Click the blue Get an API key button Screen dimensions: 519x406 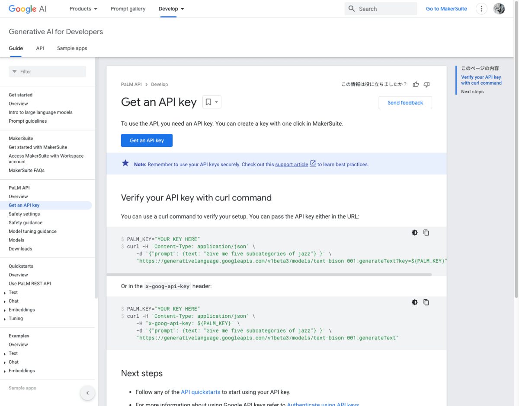(x=147, y=140)
